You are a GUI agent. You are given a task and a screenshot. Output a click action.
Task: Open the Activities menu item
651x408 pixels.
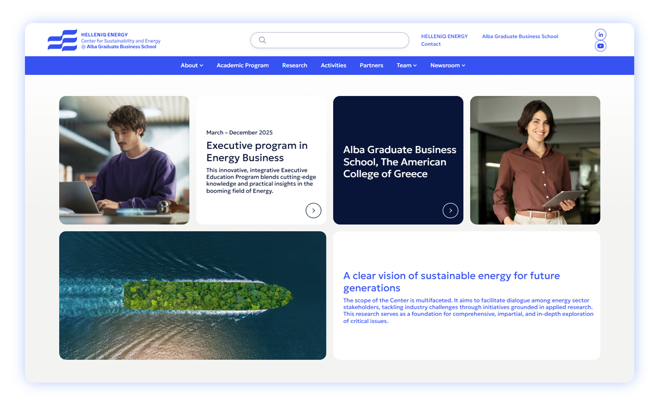[334, 65]
